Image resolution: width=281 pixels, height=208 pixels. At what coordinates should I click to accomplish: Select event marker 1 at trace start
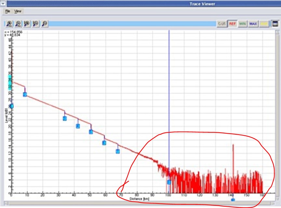pyautogui.click(x=11, y=106)
